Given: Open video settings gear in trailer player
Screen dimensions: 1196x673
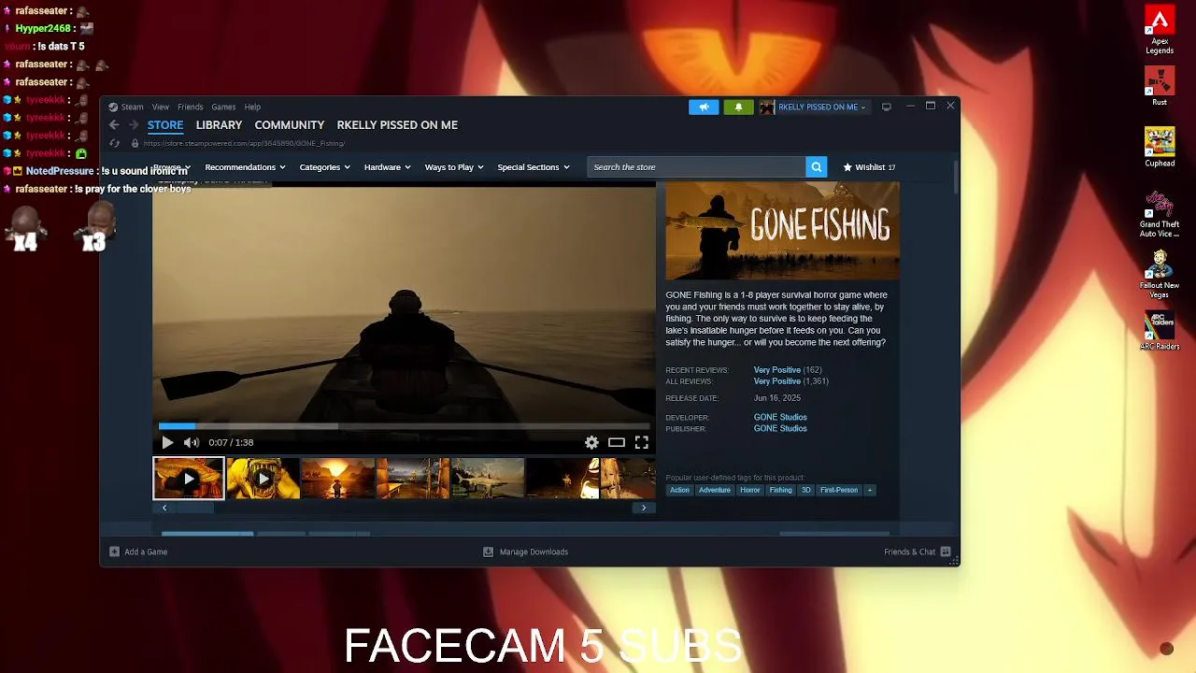Looking at the screenshot, I should point(591,442).
